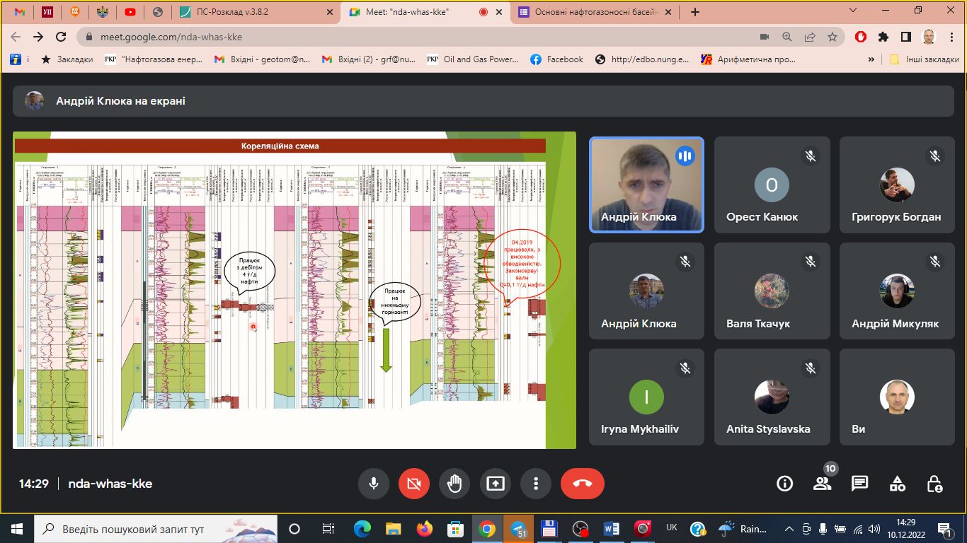967x543 pixels.
Task: Share this page icon in address bar
Action: [810, 37]
